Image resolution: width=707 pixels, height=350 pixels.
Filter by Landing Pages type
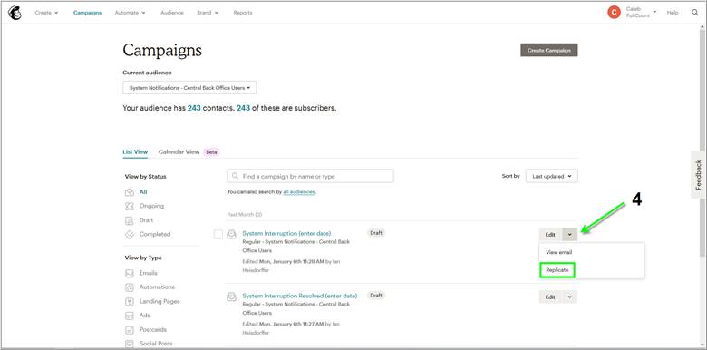click(x=160, y=301)
